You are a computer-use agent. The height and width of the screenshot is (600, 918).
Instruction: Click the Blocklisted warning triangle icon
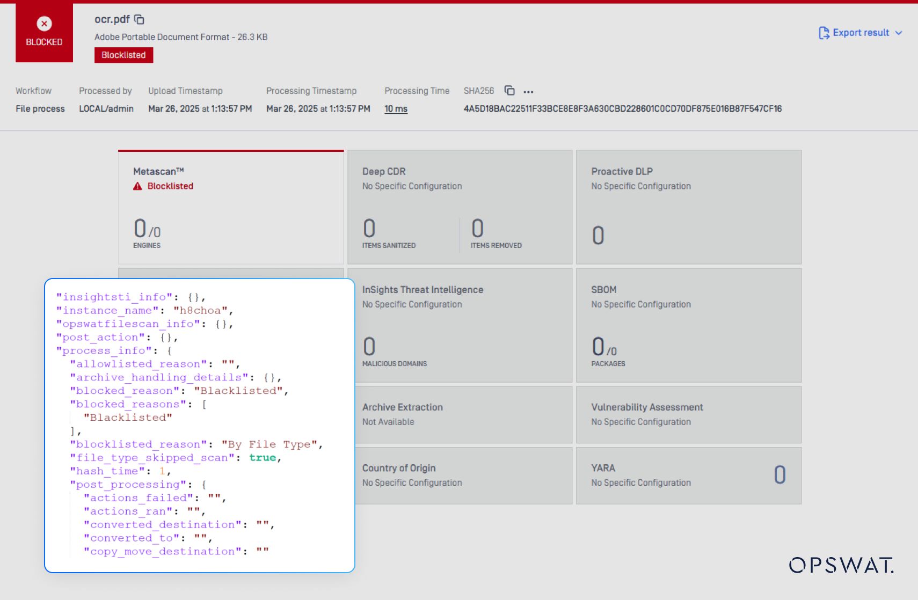[x=137, y=186]
